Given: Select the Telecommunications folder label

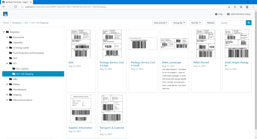Looking at the screenshot, I should click(23, 100).
